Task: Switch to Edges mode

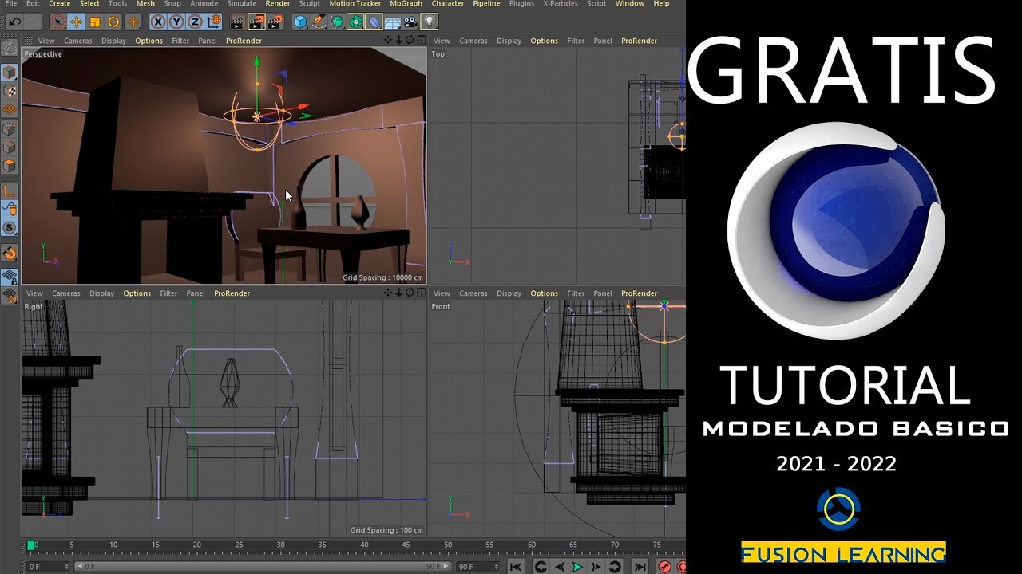Action: tap(10, 147)
